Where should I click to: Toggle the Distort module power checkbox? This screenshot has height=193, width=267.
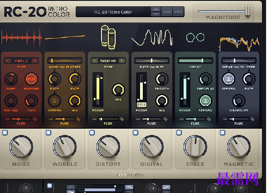(92, 133)
